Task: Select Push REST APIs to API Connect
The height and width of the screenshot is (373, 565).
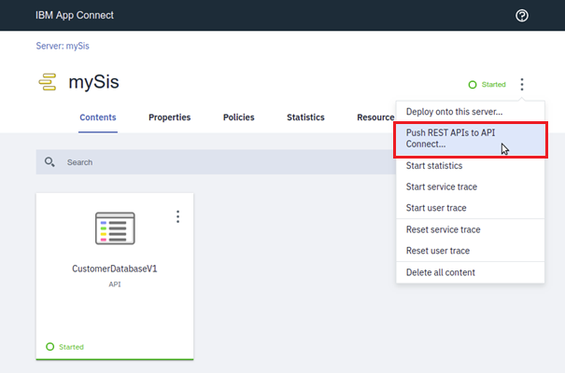Action: [x=471, y=139]
